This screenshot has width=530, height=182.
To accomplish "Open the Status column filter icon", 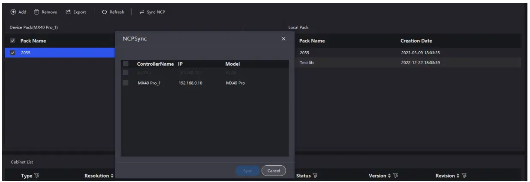I will pyautogui.click(x=315, y=176).
